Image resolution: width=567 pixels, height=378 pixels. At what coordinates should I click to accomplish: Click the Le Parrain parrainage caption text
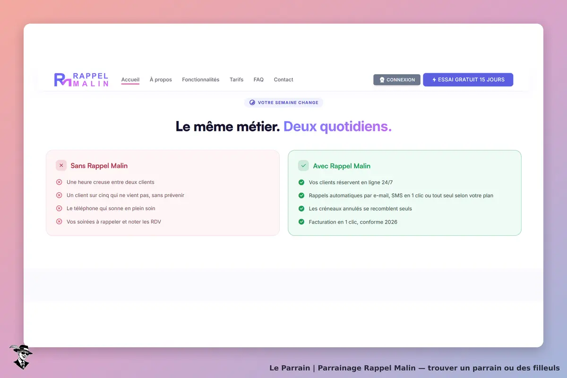pyautogui.click(x=414, y=368)
